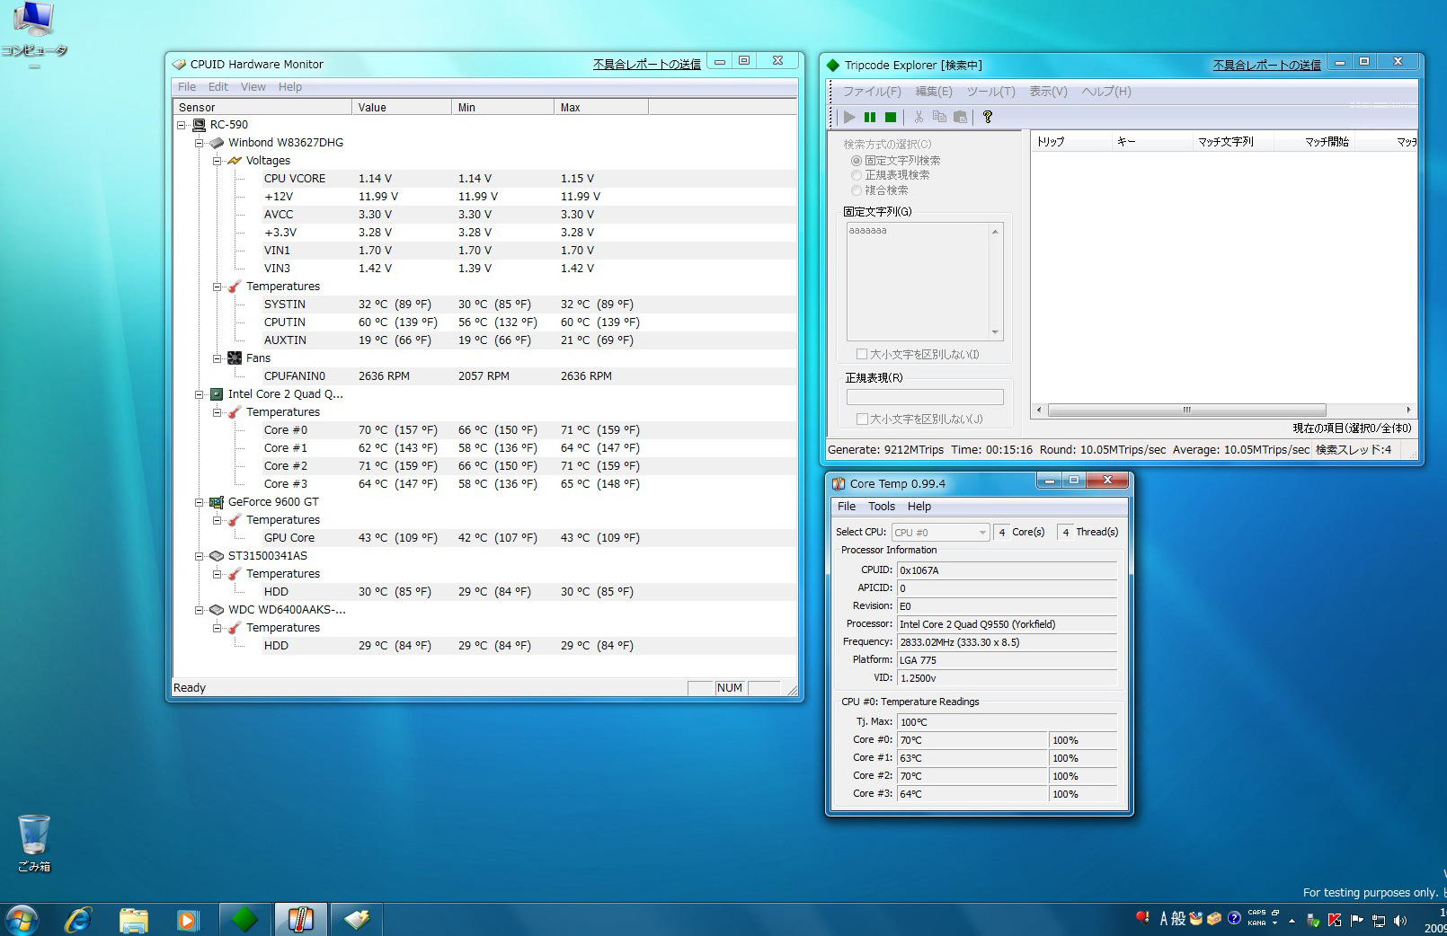Click the scissors cut icon in the toolbar
This screenshot has width=1447, height=936.
(x=919, y=117)
